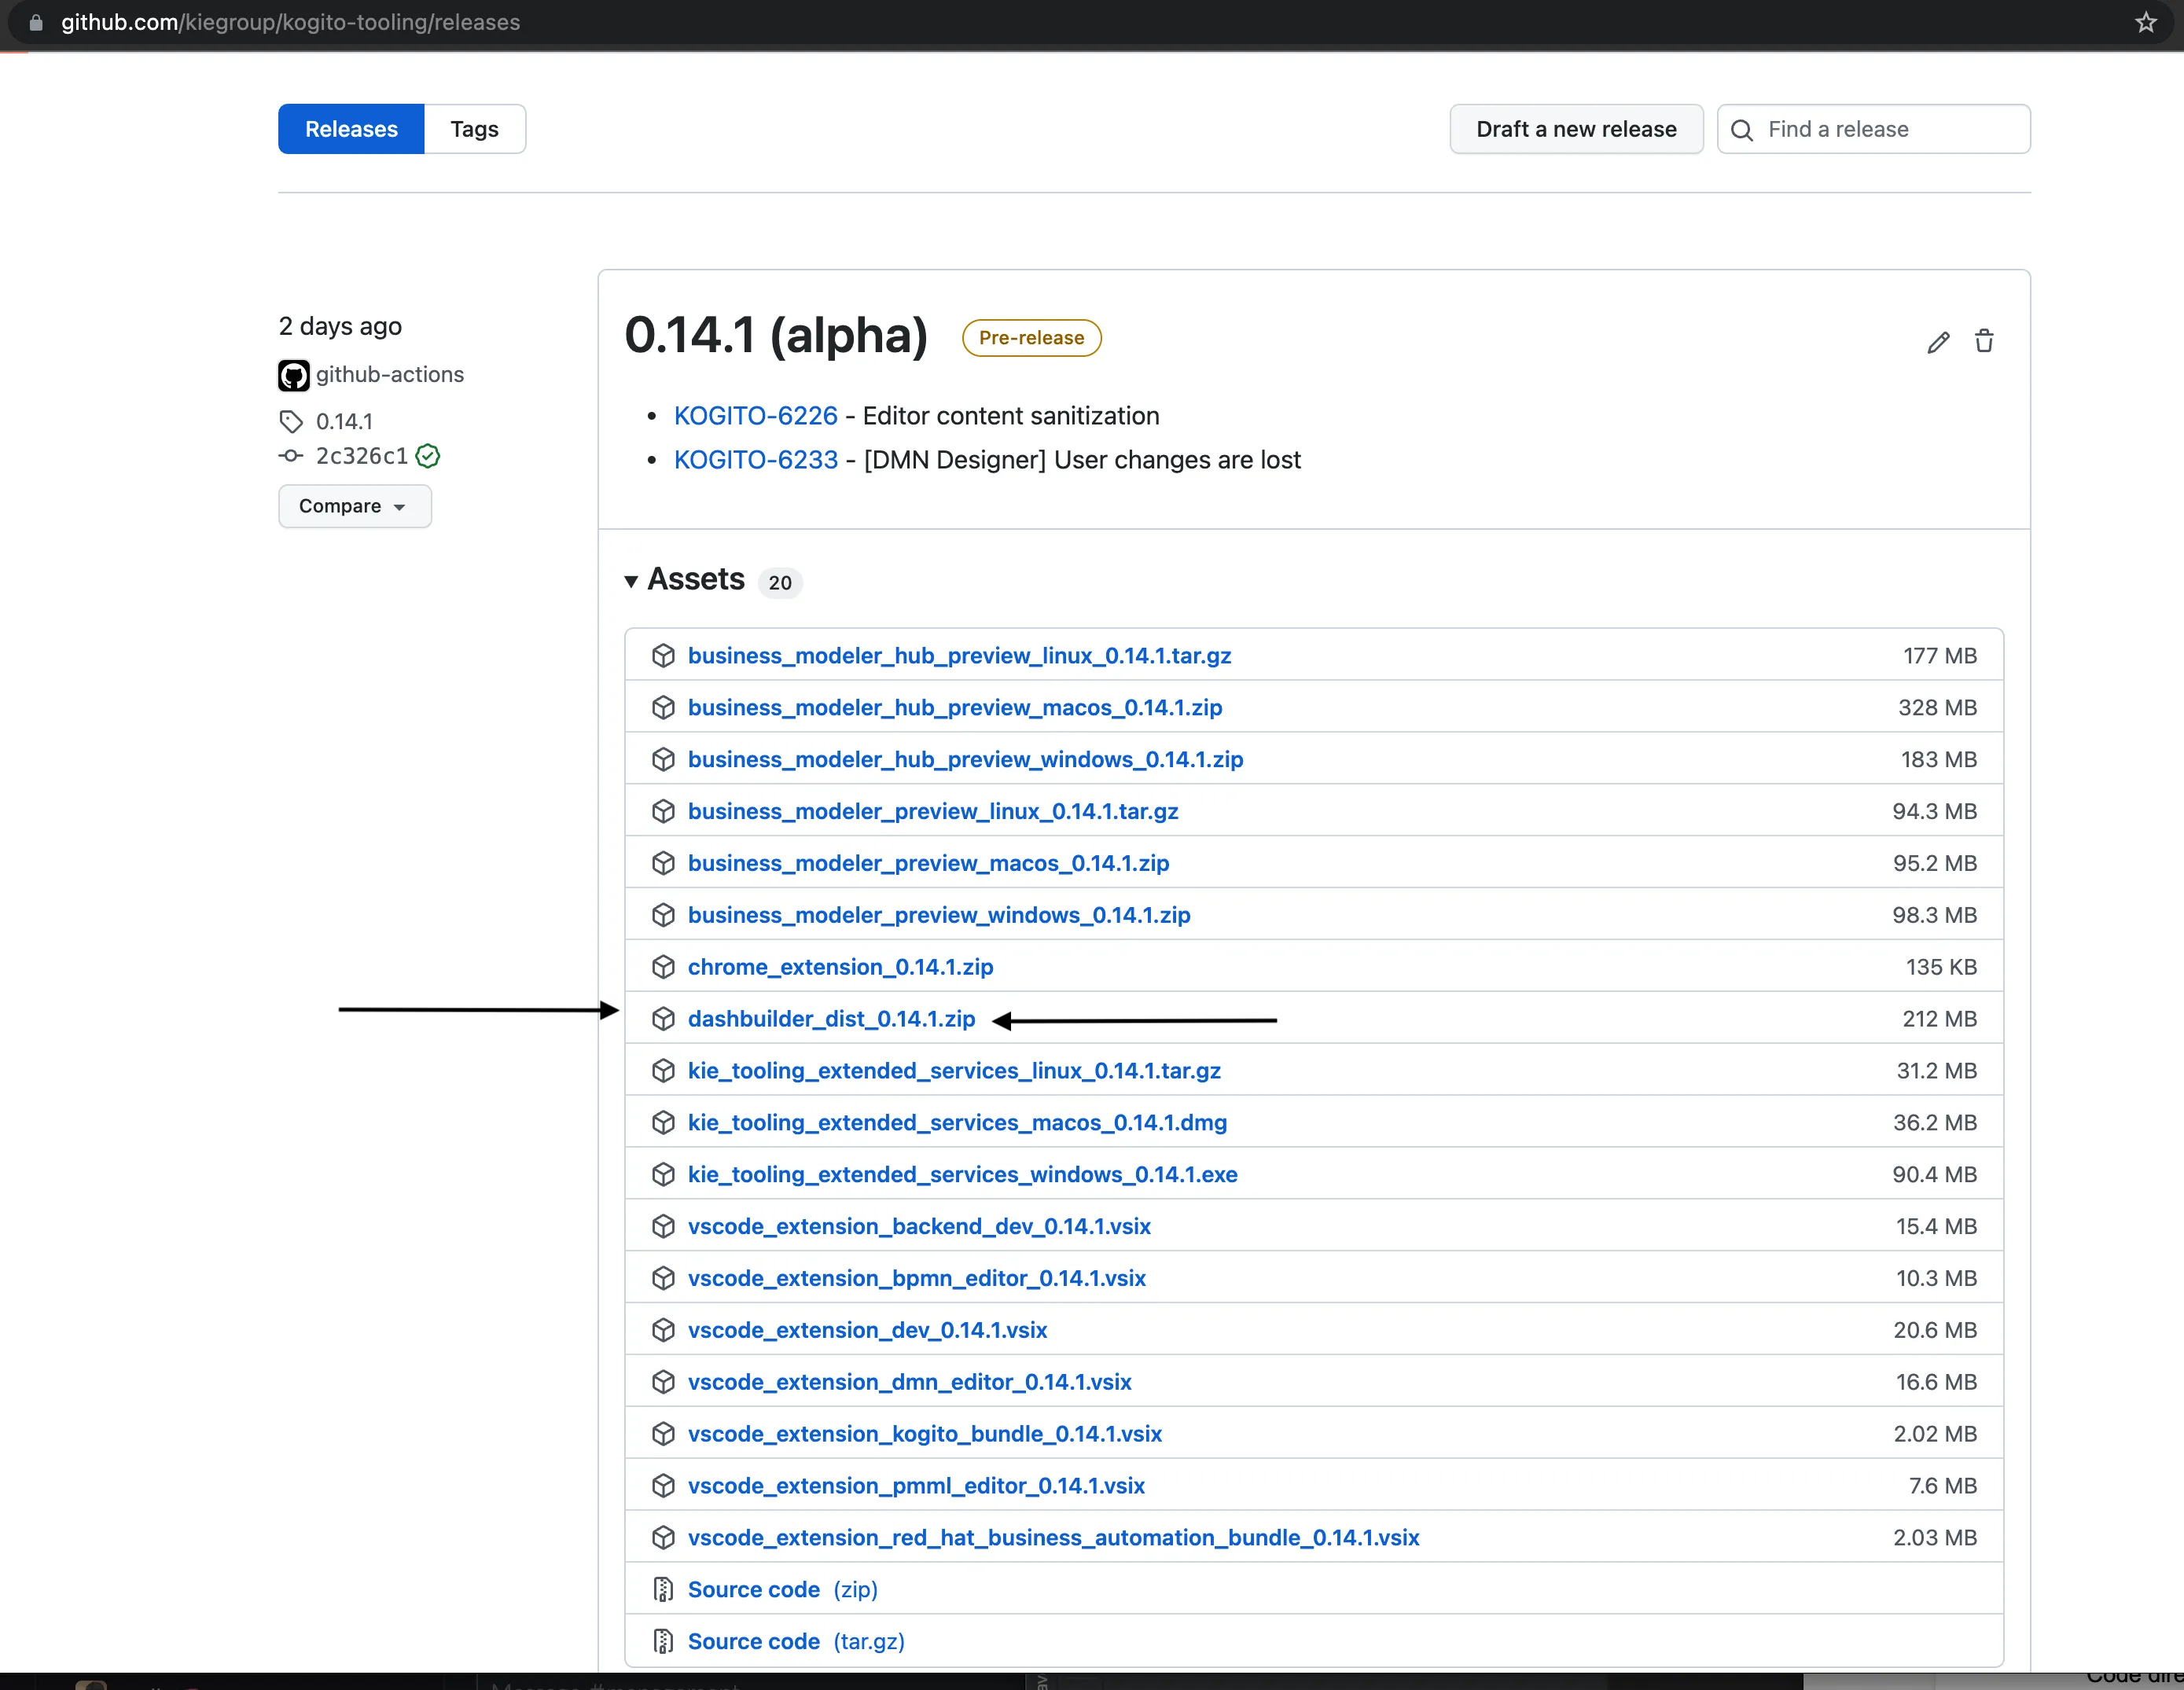Download vscode_extension_backend_dev_0.14.1.vsix
The width and height of the screenshot is (2184, 1690).
(919, 1227)
